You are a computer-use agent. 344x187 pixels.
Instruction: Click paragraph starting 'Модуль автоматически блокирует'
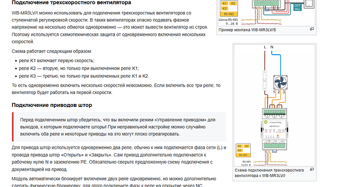coord(114,182)
